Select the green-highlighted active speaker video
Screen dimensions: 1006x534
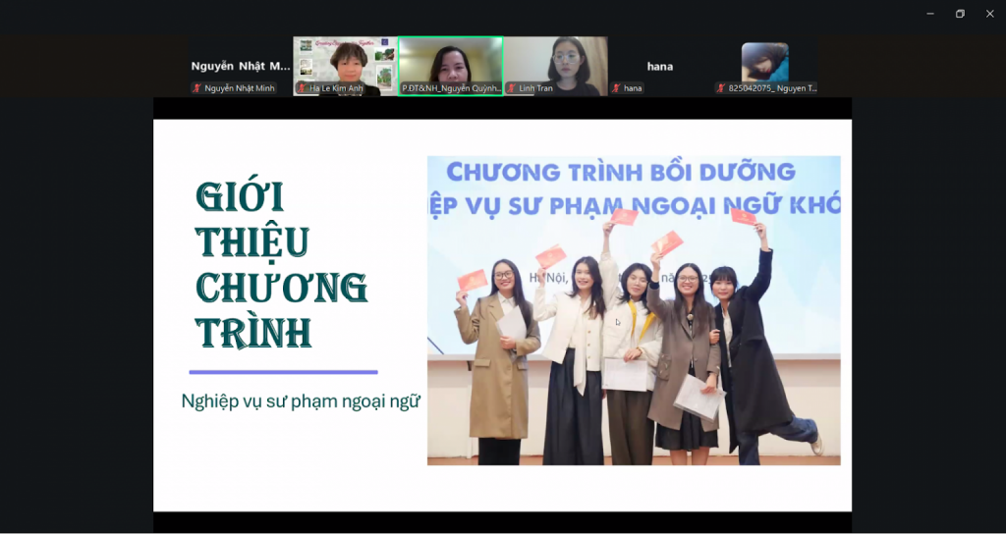[450, 61]
